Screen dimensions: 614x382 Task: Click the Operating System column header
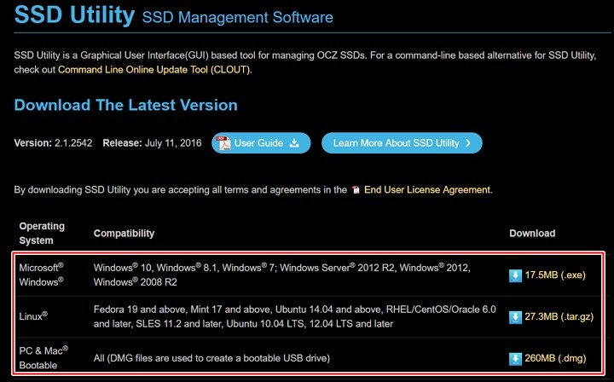(42, 234)
